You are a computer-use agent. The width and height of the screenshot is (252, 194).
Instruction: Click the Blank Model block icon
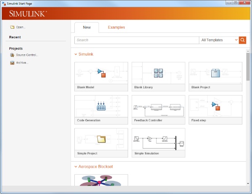[101, 73]
